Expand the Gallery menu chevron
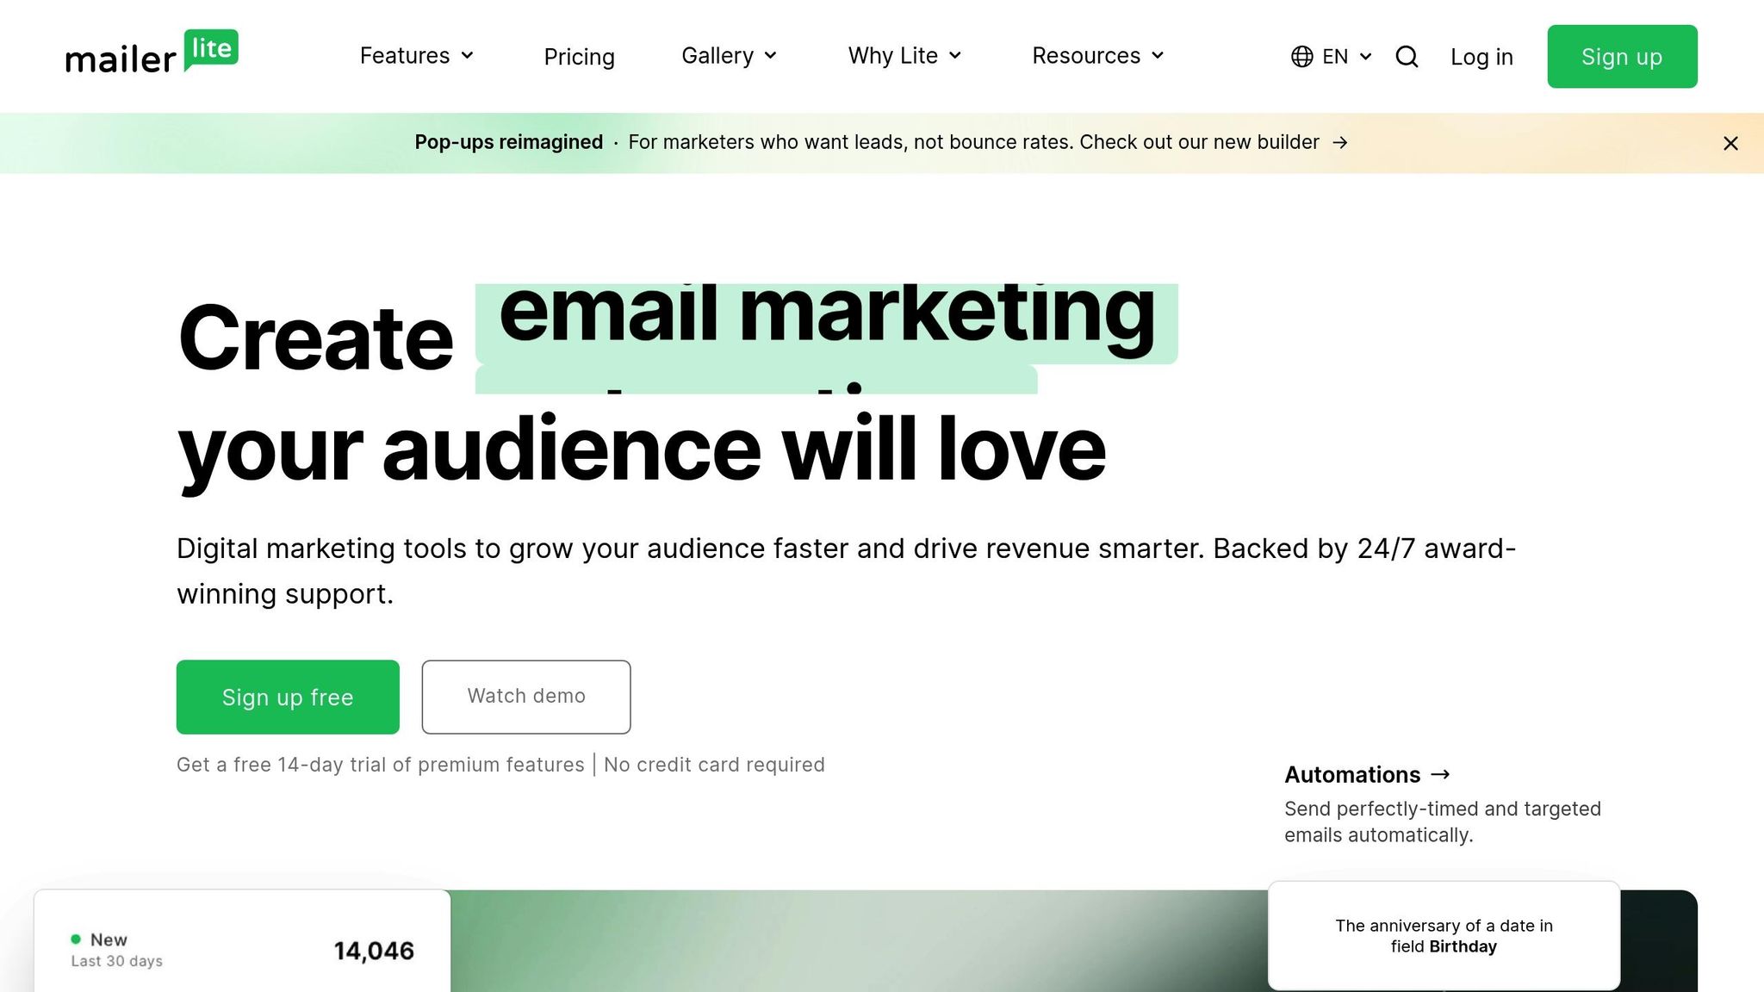This screenshot has width=1764, height=992. point(771,56)
